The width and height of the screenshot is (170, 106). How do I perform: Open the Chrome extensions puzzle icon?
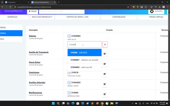coord(146,7)
